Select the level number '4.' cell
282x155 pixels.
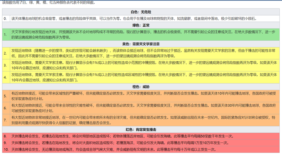(6, 77)
